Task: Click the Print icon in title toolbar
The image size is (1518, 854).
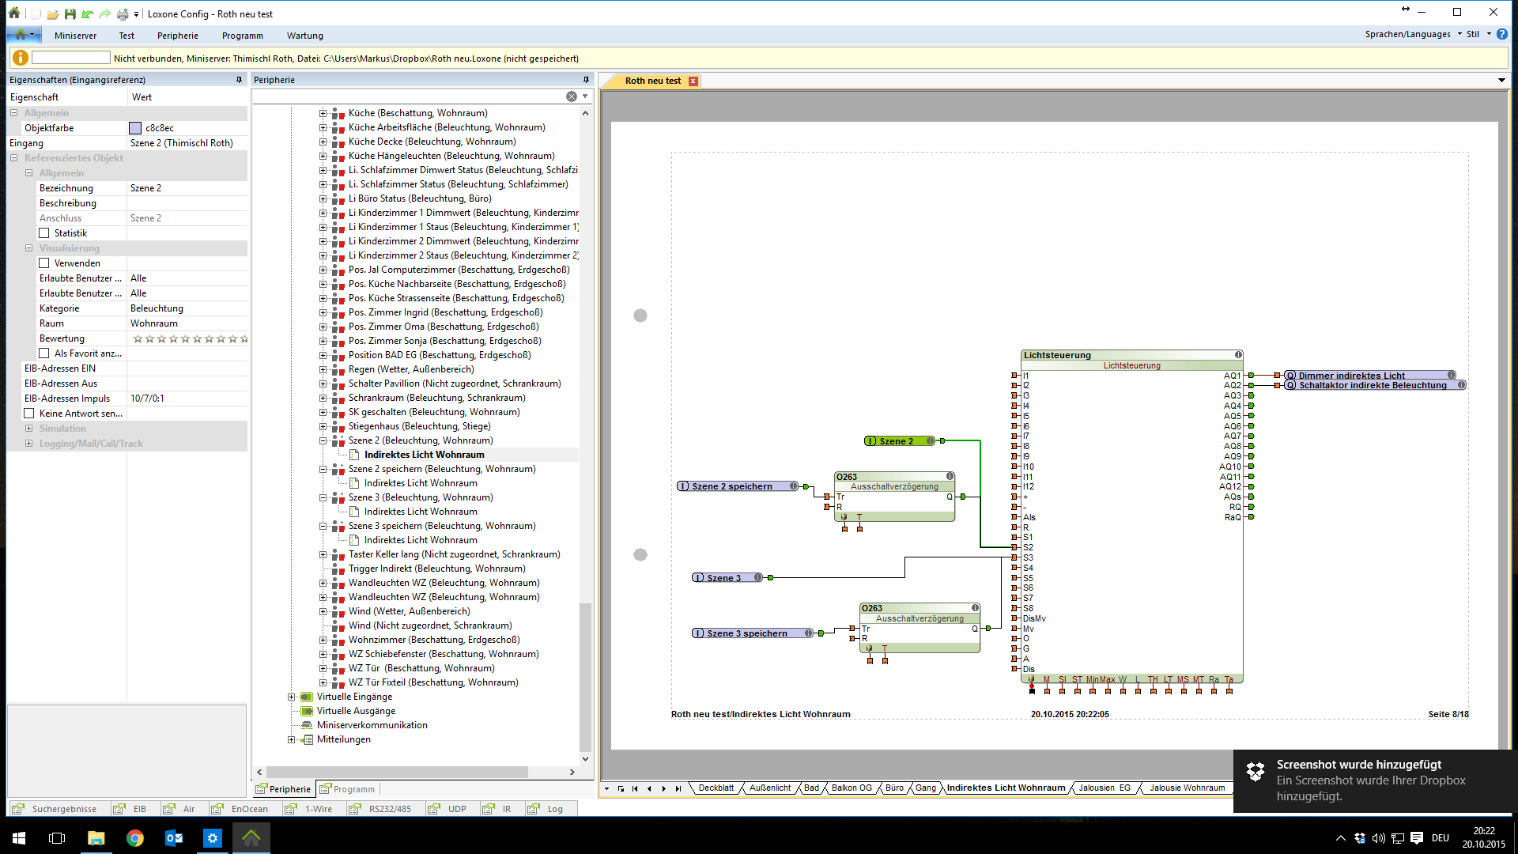Action: coord(122,13)
